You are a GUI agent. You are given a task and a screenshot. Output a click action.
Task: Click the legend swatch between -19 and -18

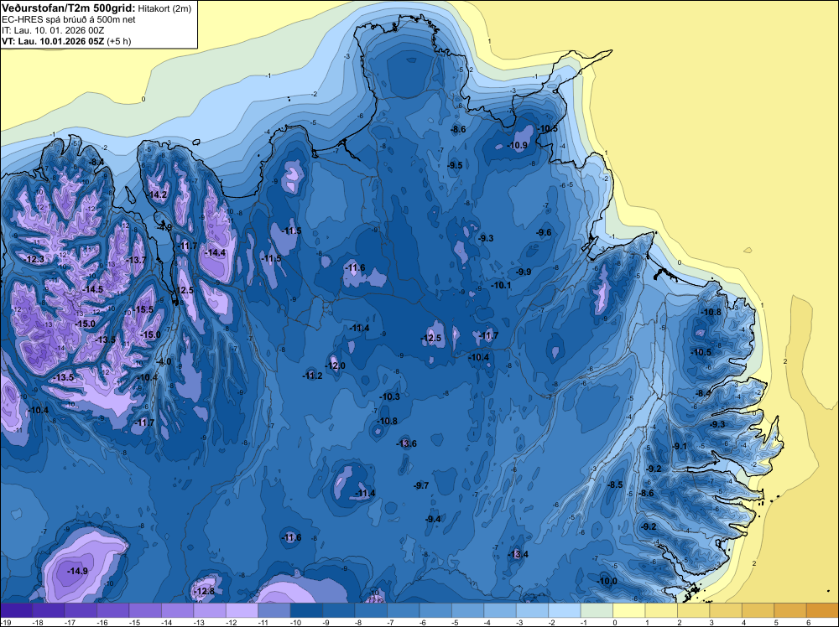coord(16,610)
